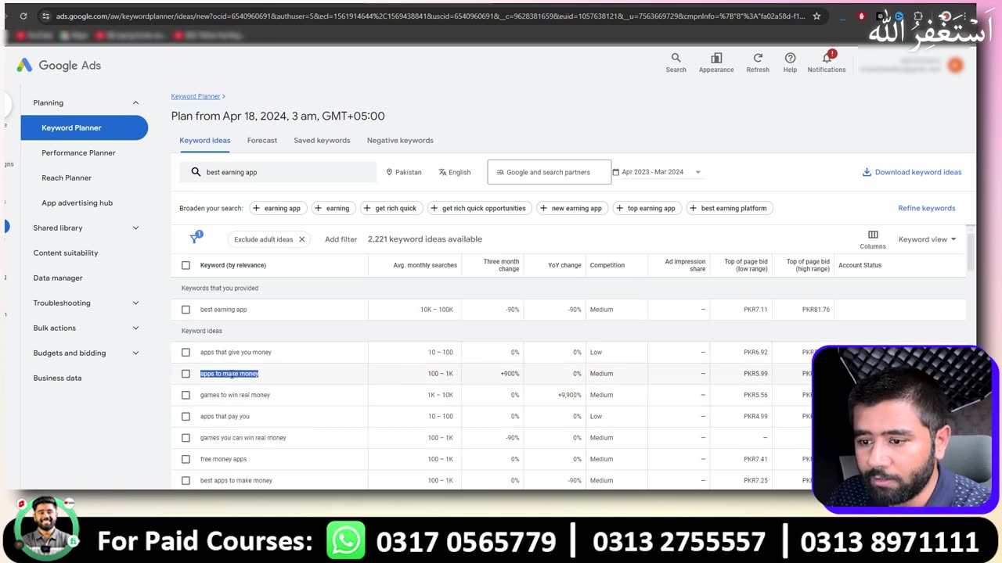Expand the Bulk actions section
The height and width of the screenshot is (563, 1002).
pyautogui.click(x=135, y=328)
